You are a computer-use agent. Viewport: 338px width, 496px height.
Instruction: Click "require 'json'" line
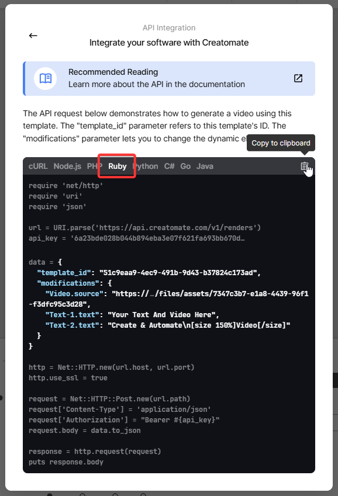click(x=58, y=207)
